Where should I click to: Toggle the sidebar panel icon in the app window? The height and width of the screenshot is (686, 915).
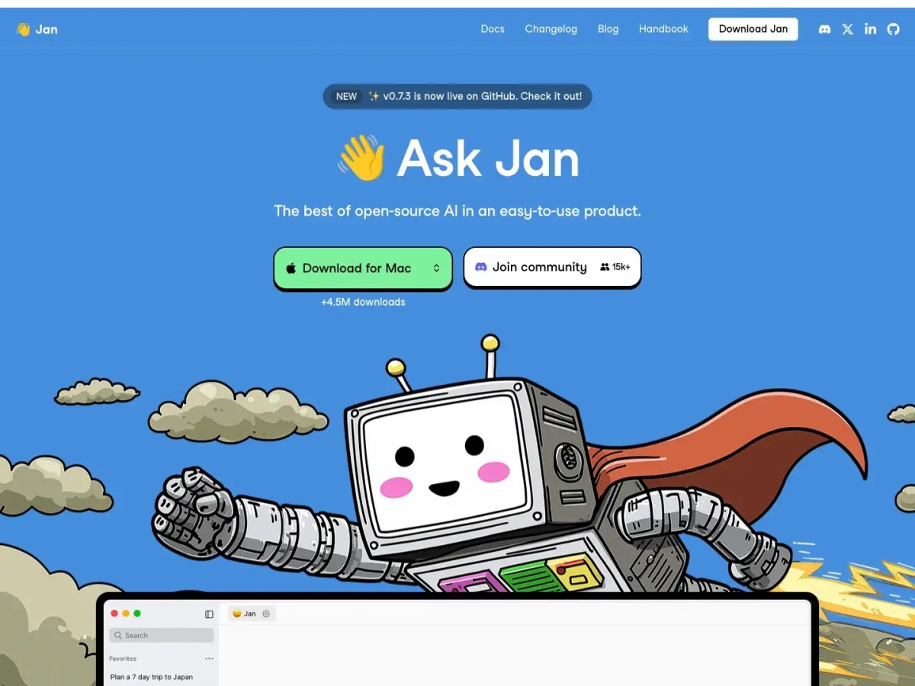click(x=208, y=613)
